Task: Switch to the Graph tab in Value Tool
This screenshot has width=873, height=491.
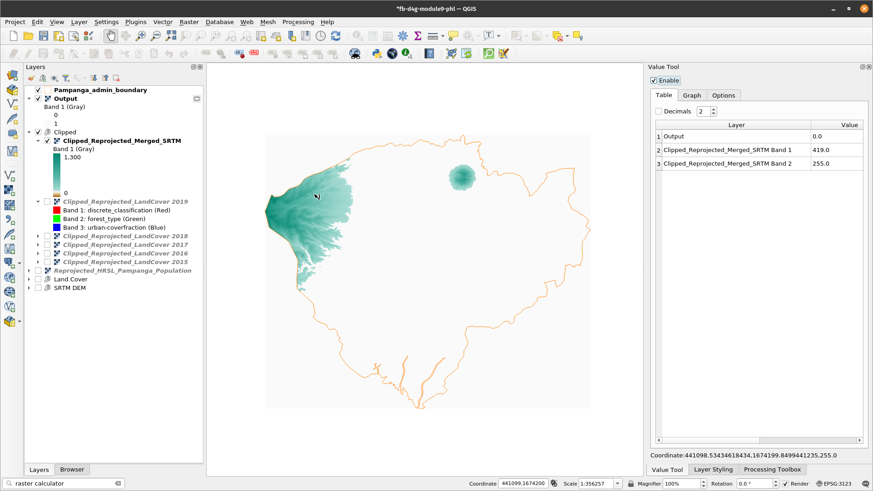Action: click(692, 95)
